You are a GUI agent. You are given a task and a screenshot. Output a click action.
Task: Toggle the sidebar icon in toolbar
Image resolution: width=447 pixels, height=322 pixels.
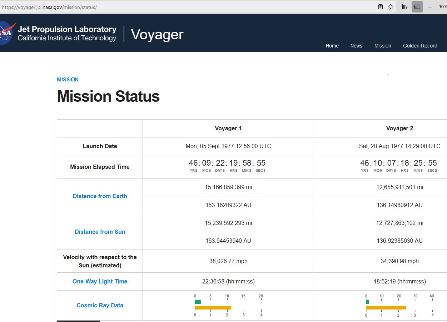pyautogui.click(x=417, y=7)
